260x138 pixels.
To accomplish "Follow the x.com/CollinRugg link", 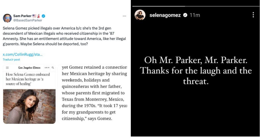I will click(x=23, y=54).
